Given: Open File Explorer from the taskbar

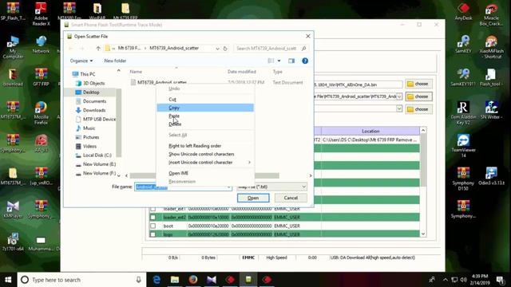Looking at the screenshot, I should pyautogui.click(x=175, y=280).
